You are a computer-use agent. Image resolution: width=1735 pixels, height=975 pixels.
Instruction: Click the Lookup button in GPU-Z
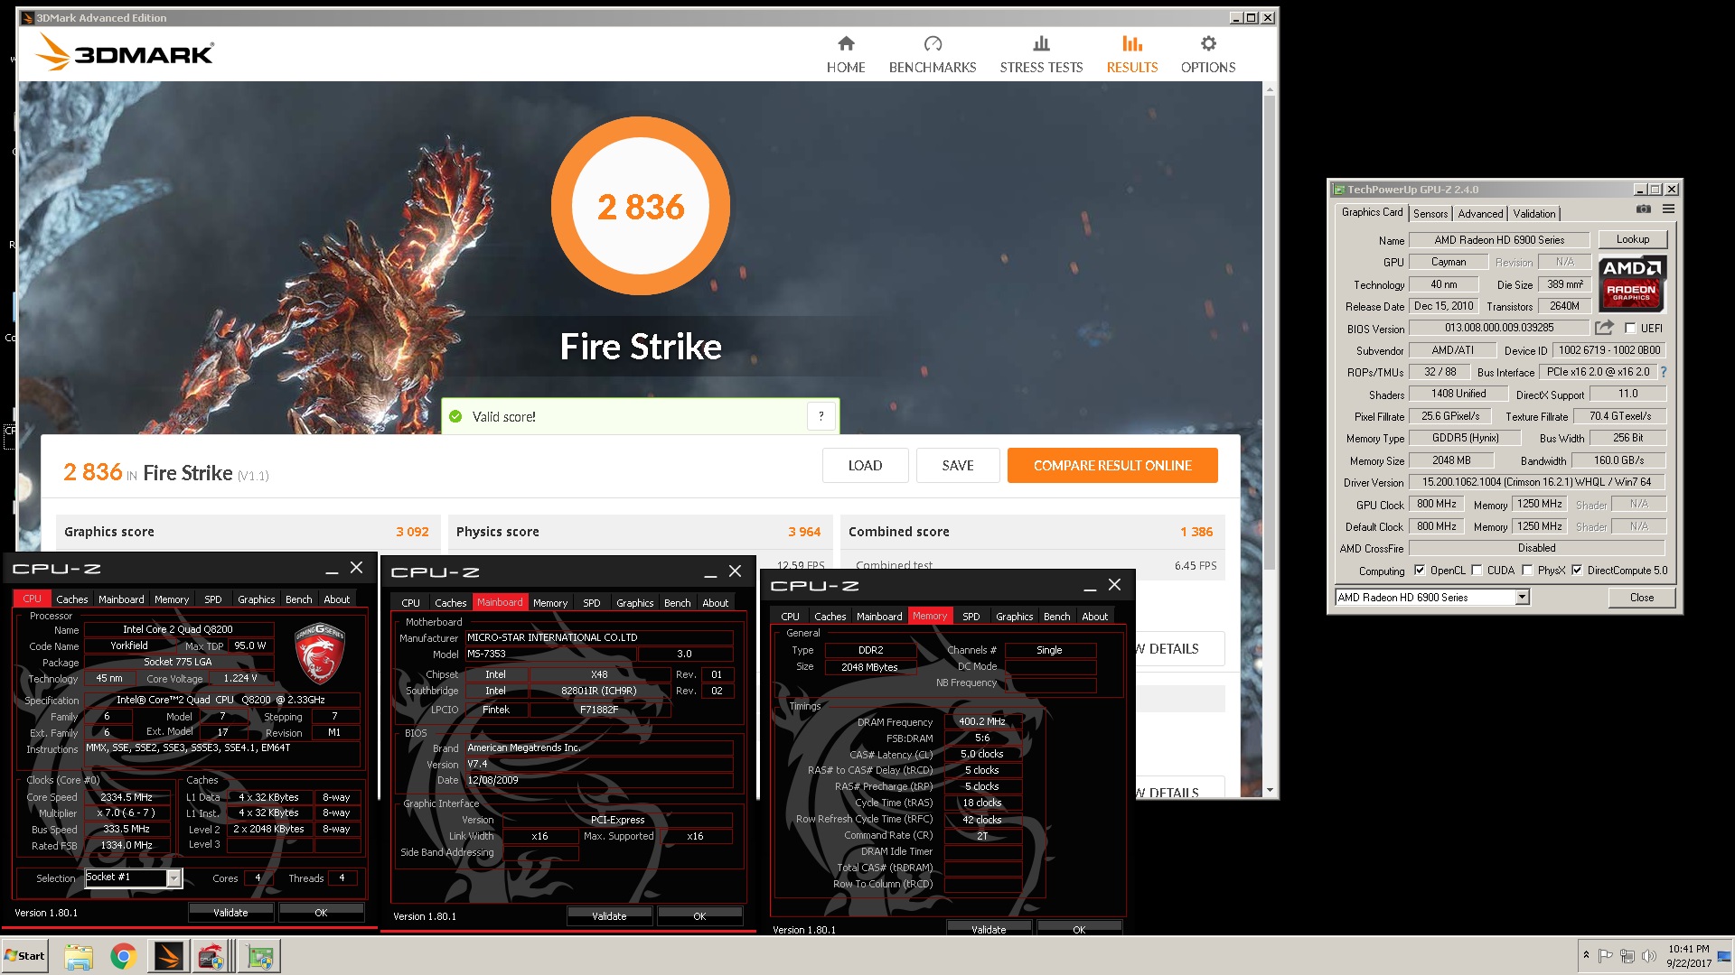tap(1633, 239)
